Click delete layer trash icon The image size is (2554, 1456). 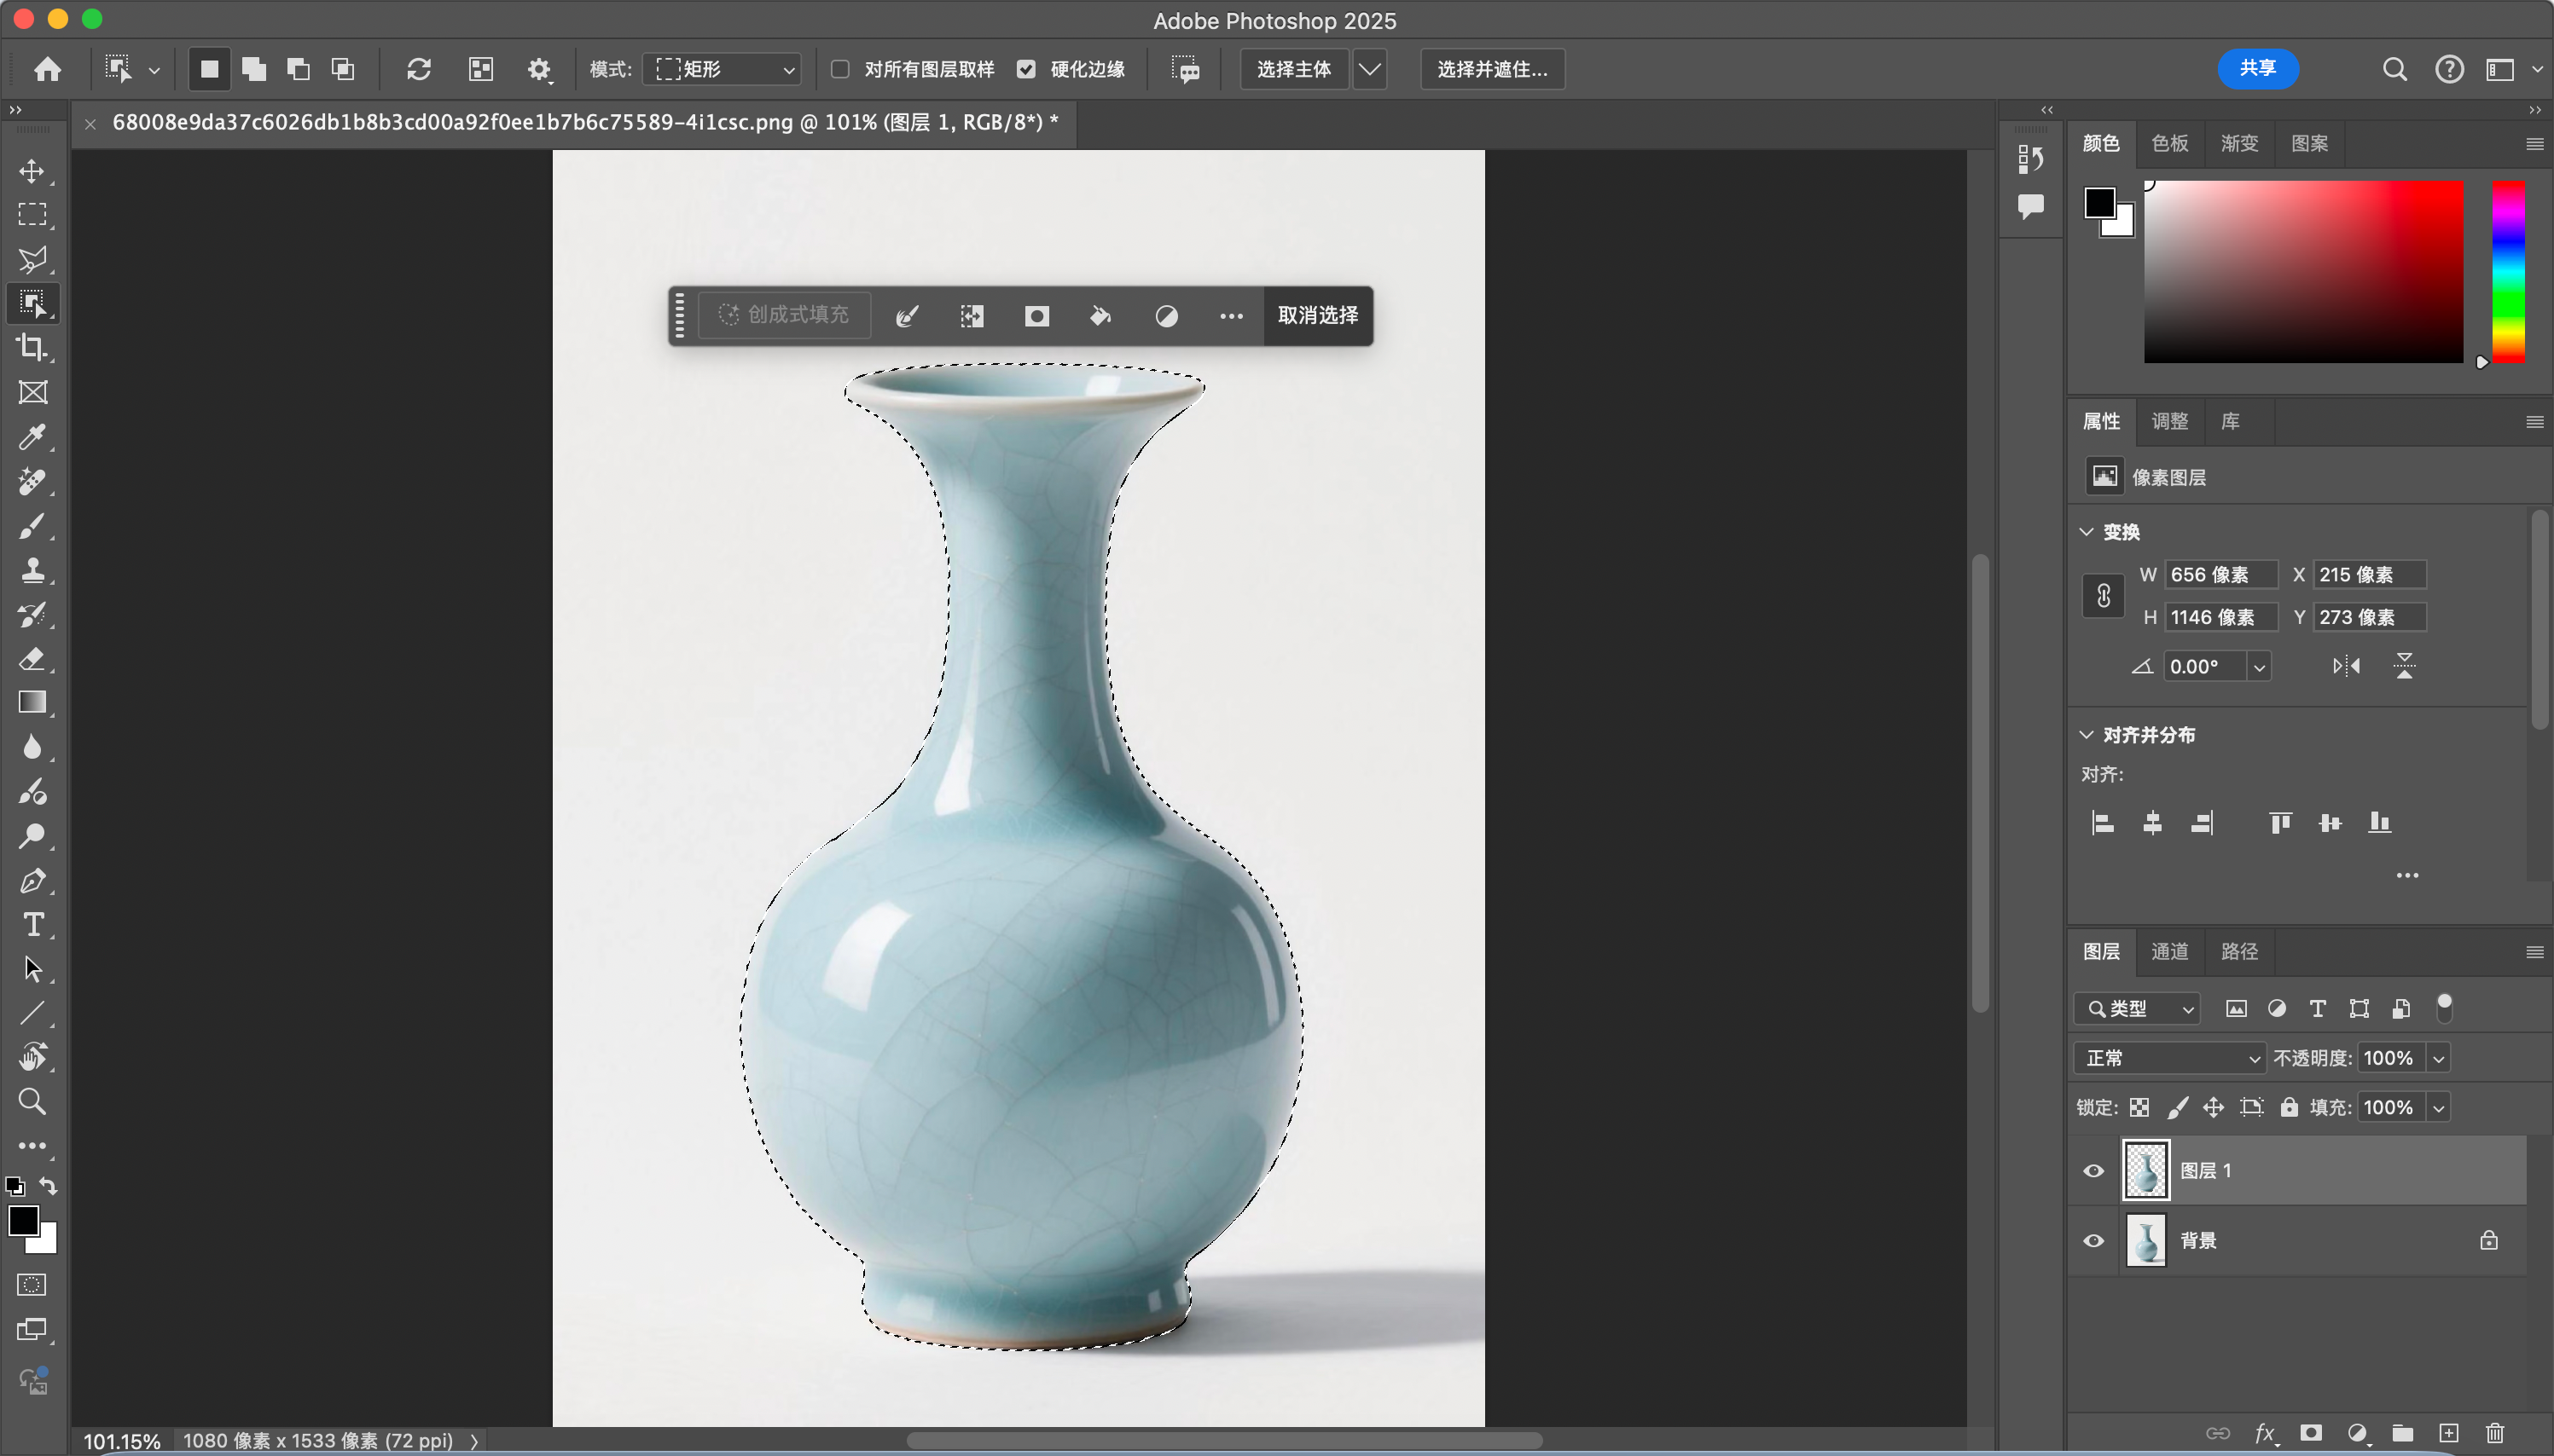coord(2495,1433)
